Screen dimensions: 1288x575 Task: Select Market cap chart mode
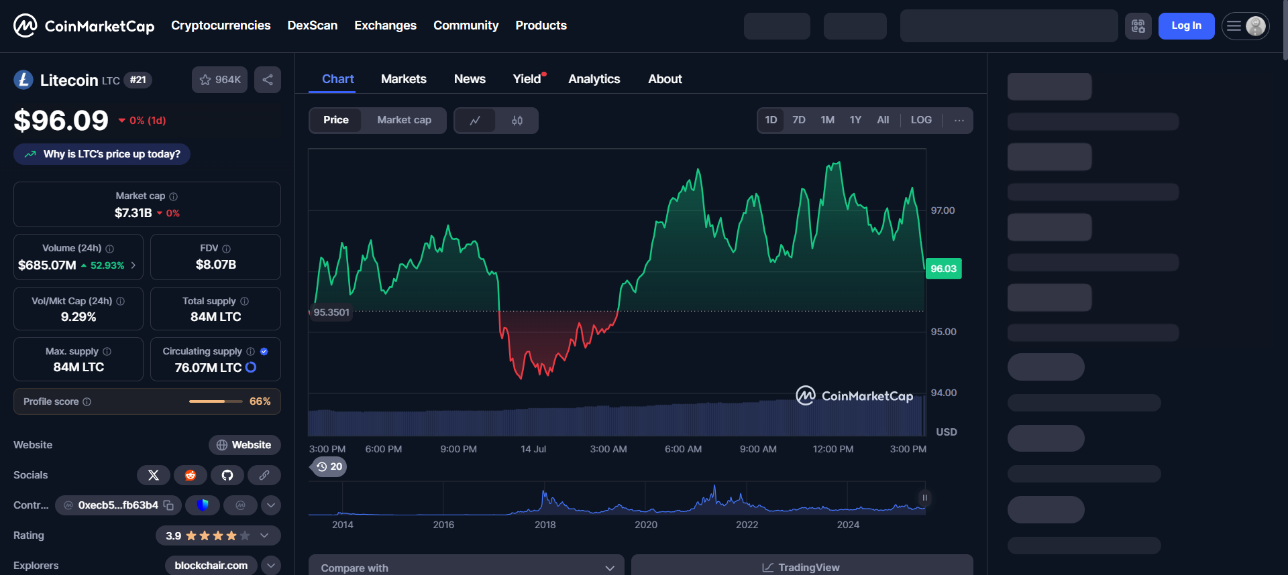404,120
